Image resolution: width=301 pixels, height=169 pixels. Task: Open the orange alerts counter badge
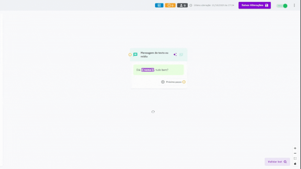(x=170, y=5)
